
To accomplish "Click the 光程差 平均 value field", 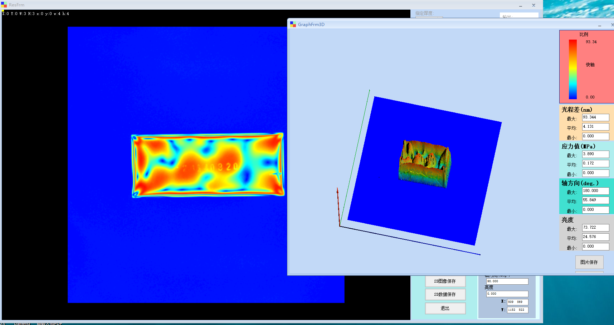I will click(x=595, y=127).
